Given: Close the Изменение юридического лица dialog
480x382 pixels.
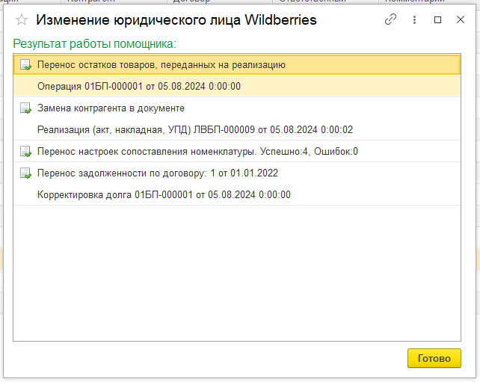Looking at the screenshot, I should [461, 19].
